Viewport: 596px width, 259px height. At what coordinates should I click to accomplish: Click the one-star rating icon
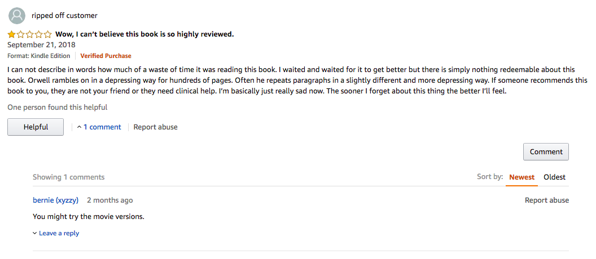(x=30, y=34)
